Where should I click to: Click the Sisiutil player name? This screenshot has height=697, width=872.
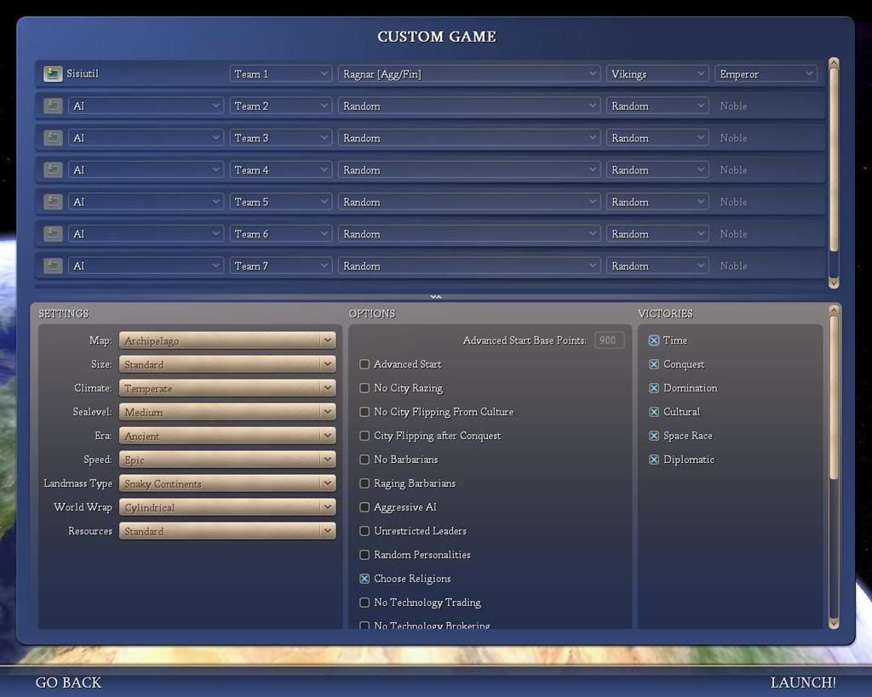pos(83,73)
